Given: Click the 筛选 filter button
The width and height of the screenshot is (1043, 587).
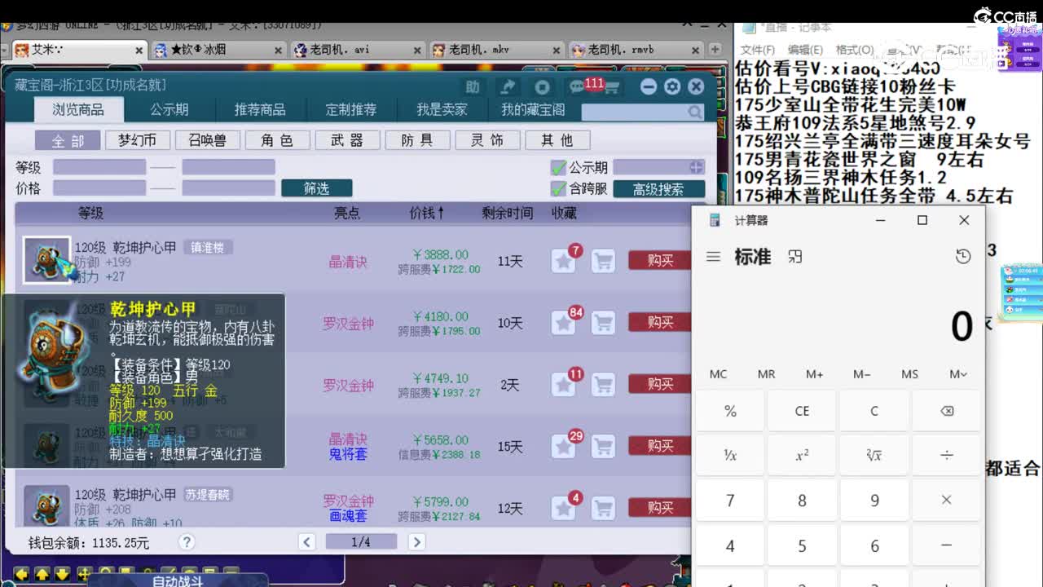Looking at the screenshot, I should click(317, 188).
